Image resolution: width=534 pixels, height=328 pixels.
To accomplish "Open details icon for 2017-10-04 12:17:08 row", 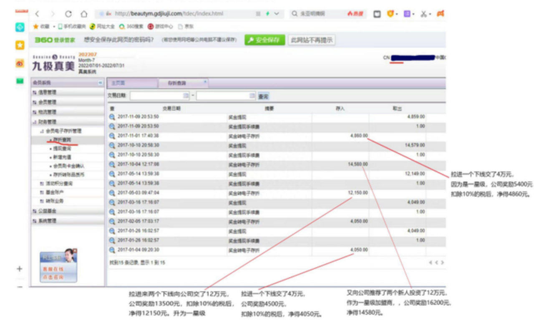I will [112, 164].
